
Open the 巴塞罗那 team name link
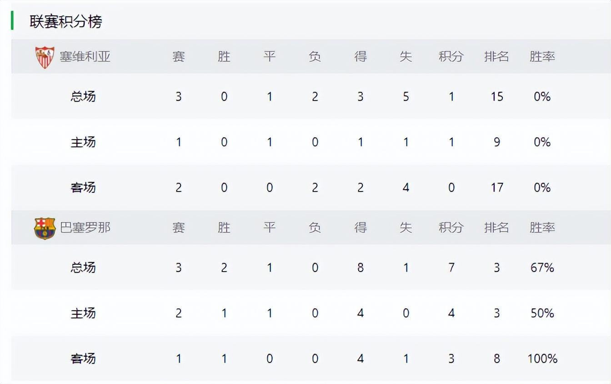[x=85, y=227]
